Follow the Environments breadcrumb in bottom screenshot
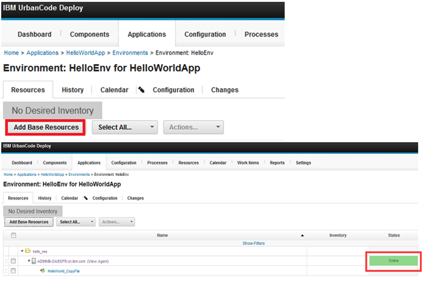This screenshot has width=432, height=282. click(x=79, y=174)
